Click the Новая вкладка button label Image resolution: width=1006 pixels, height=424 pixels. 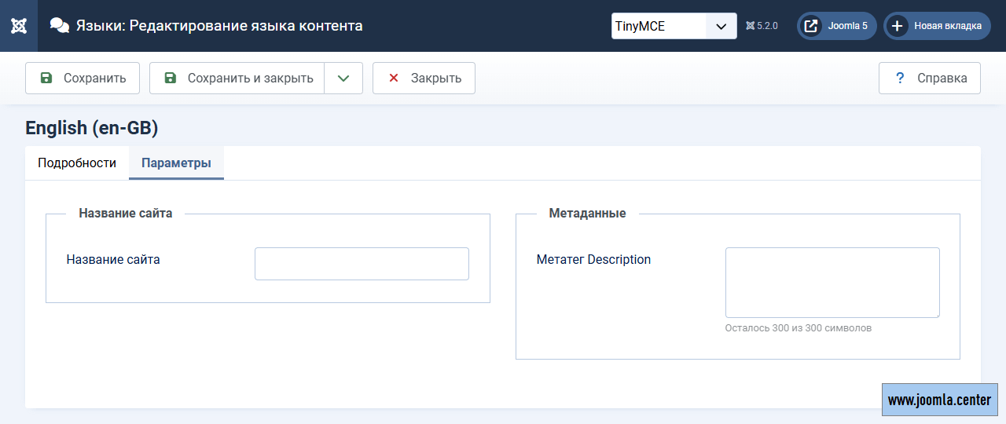click(947, 26)
